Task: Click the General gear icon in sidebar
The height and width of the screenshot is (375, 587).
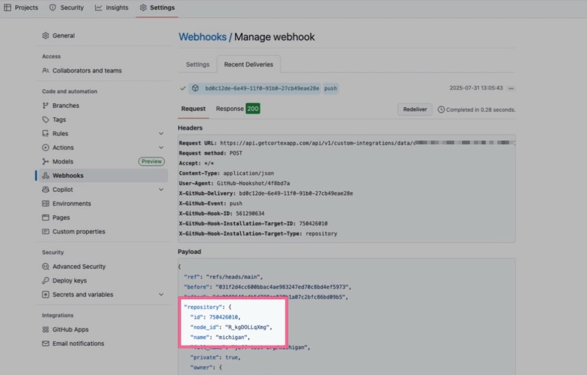Action: 46,36
